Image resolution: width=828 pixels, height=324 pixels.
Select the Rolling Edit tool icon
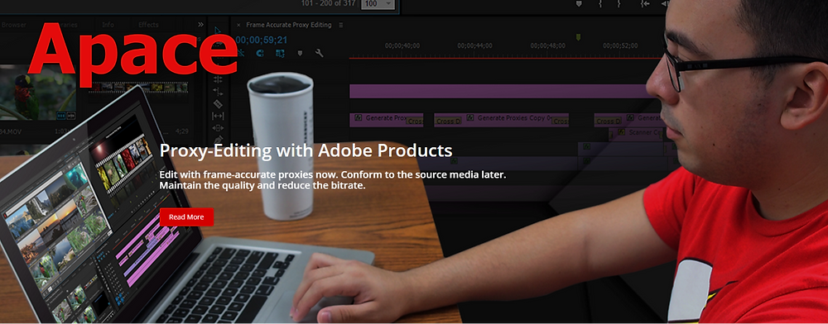(x=218, y=79)
